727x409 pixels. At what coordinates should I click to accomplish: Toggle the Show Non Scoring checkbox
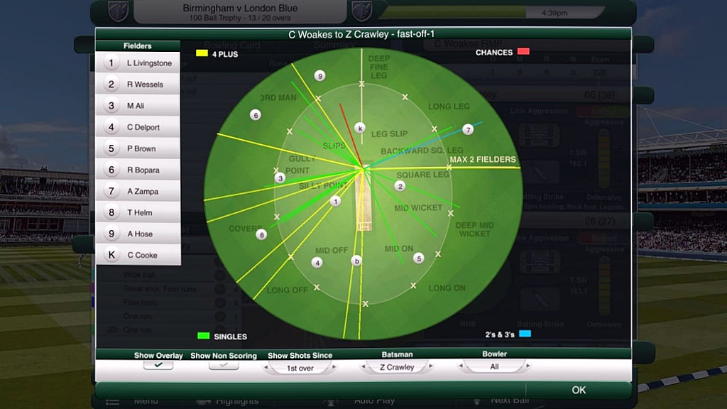coord(224,365)
